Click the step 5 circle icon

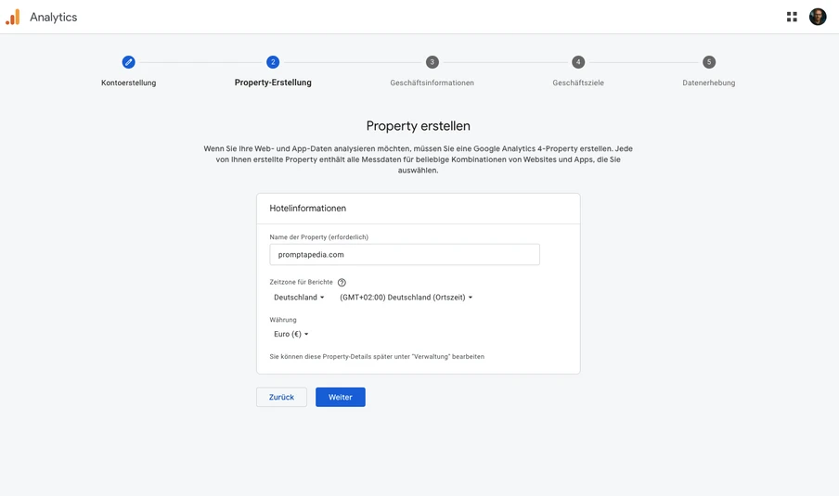pyautogui.click(x=709, y=62)
